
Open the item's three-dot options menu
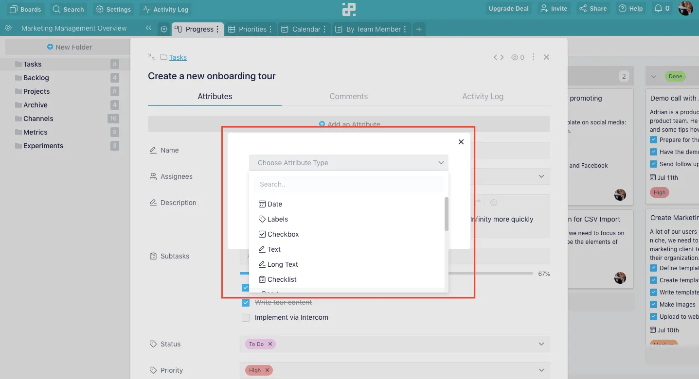point(533,57)
